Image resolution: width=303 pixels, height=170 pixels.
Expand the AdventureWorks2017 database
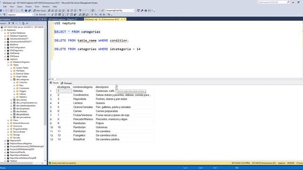point(5,39)
